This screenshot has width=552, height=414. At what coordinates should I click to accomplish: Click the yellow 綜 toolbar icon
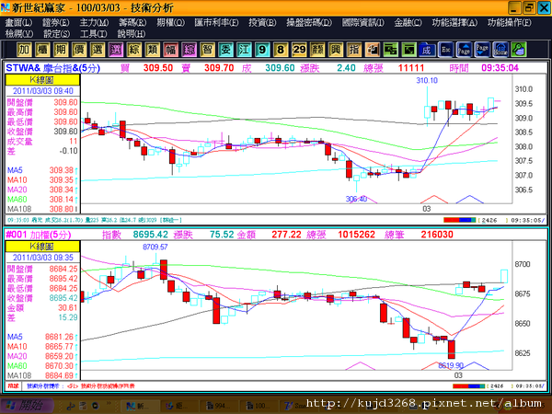[133, 50]
